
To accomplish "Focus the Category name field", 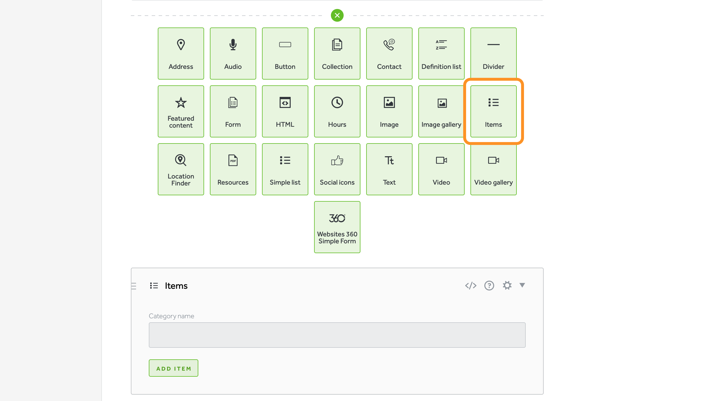I will tap(337, 335).
